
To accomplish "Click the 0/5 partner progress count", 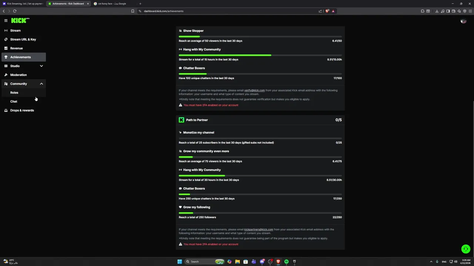I will point(338,120).
